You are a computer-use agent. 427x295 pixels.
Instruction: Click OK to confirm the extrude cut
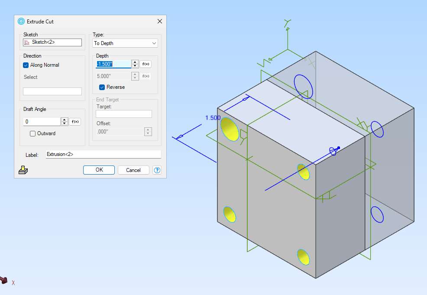tap(99, 170)
